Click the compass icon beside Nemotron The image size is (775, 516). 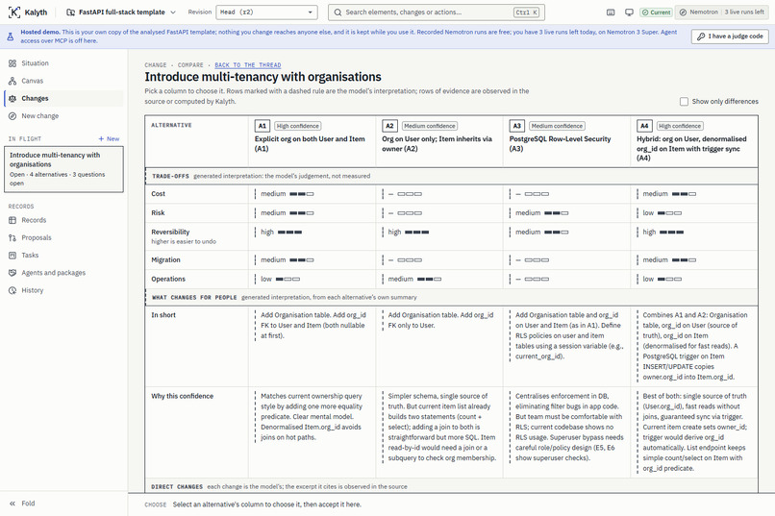click(683, 12)
